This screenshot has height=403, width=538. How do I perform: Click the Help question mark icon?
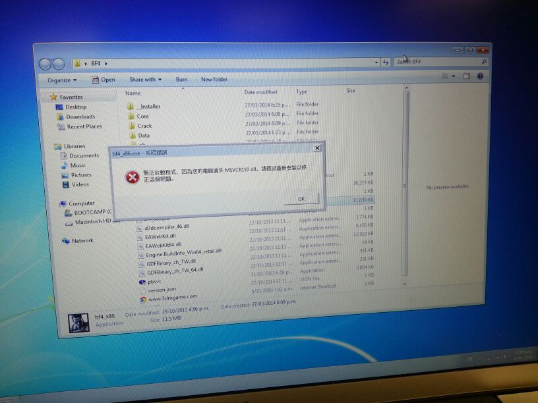tap(480, 76)
